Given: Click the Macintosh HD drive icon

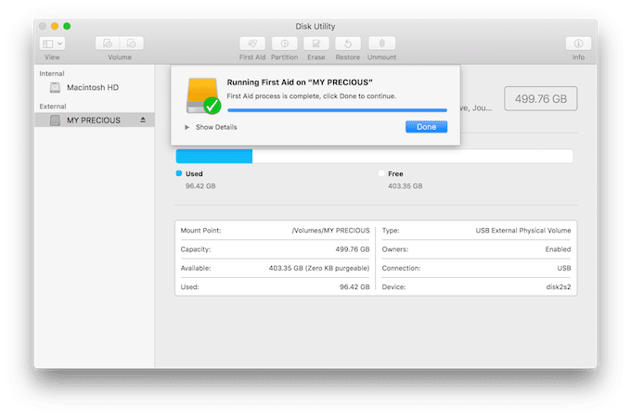Looking at the screenshot, I should click(55, 87).
